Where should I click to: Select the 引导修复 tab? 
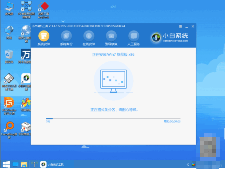point(111,38)
